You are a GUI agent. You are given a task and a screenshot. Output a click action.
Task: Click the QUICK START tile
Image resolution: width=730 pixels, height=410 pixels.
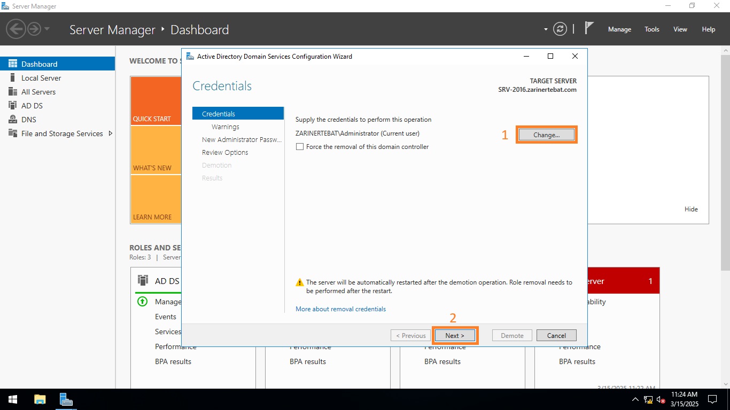click(156, 101)
